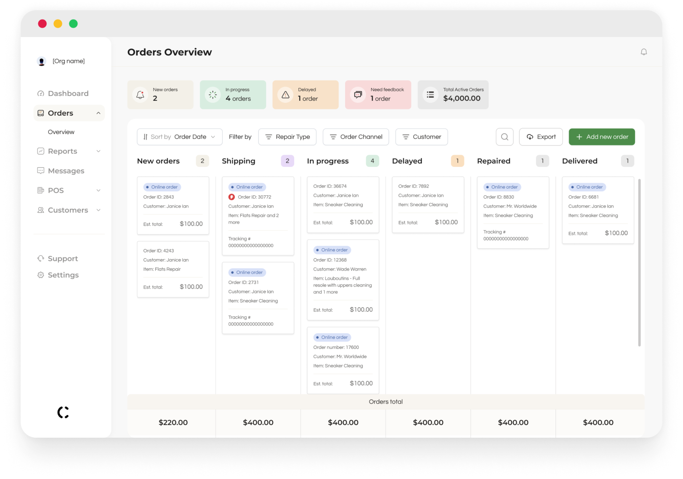Click the "Delivered" column heading

coord(580,161)
